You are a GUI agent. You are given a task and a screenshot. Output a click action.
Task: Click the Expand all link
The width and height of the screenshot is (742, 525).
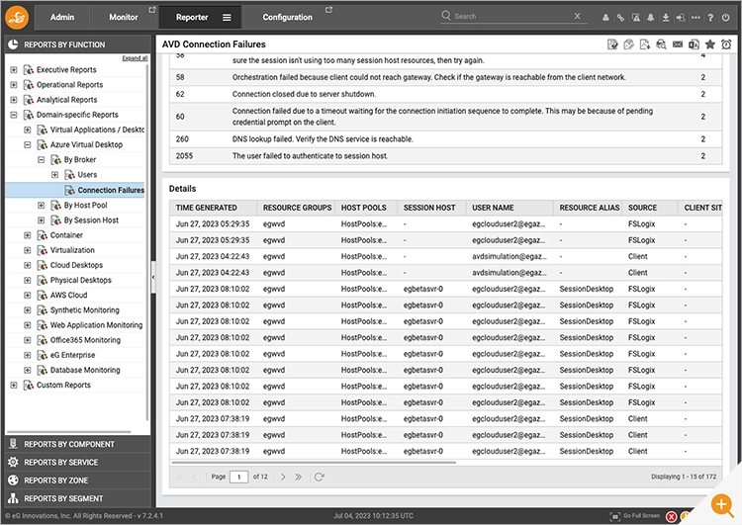pos(135,58)
